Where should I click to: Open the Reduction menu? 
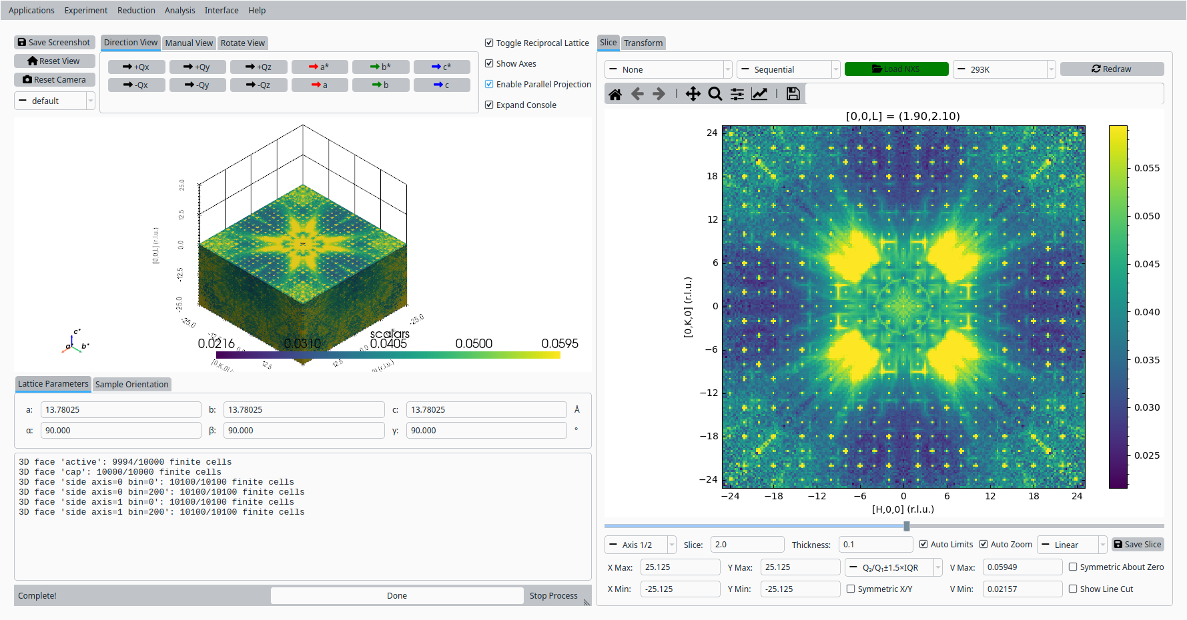pyautogui.click(x=136, y=10)
